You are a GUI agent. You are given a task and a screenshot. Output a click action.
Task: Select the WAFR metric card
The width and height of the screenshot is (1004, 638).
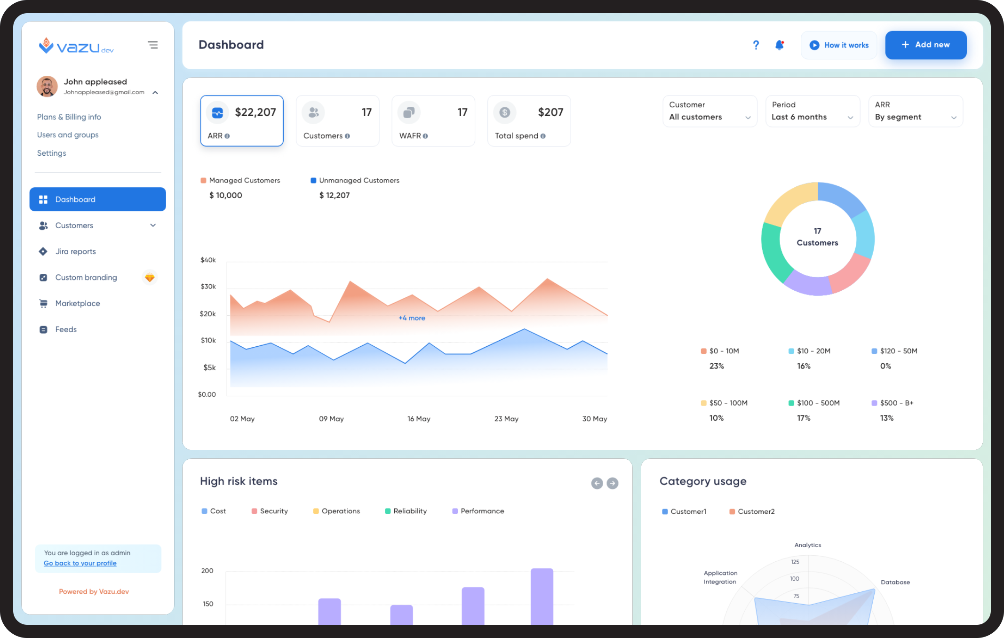(x=433, y=121)
